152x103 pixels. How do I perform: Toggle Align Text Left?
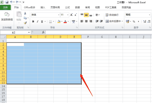point(82,21)
